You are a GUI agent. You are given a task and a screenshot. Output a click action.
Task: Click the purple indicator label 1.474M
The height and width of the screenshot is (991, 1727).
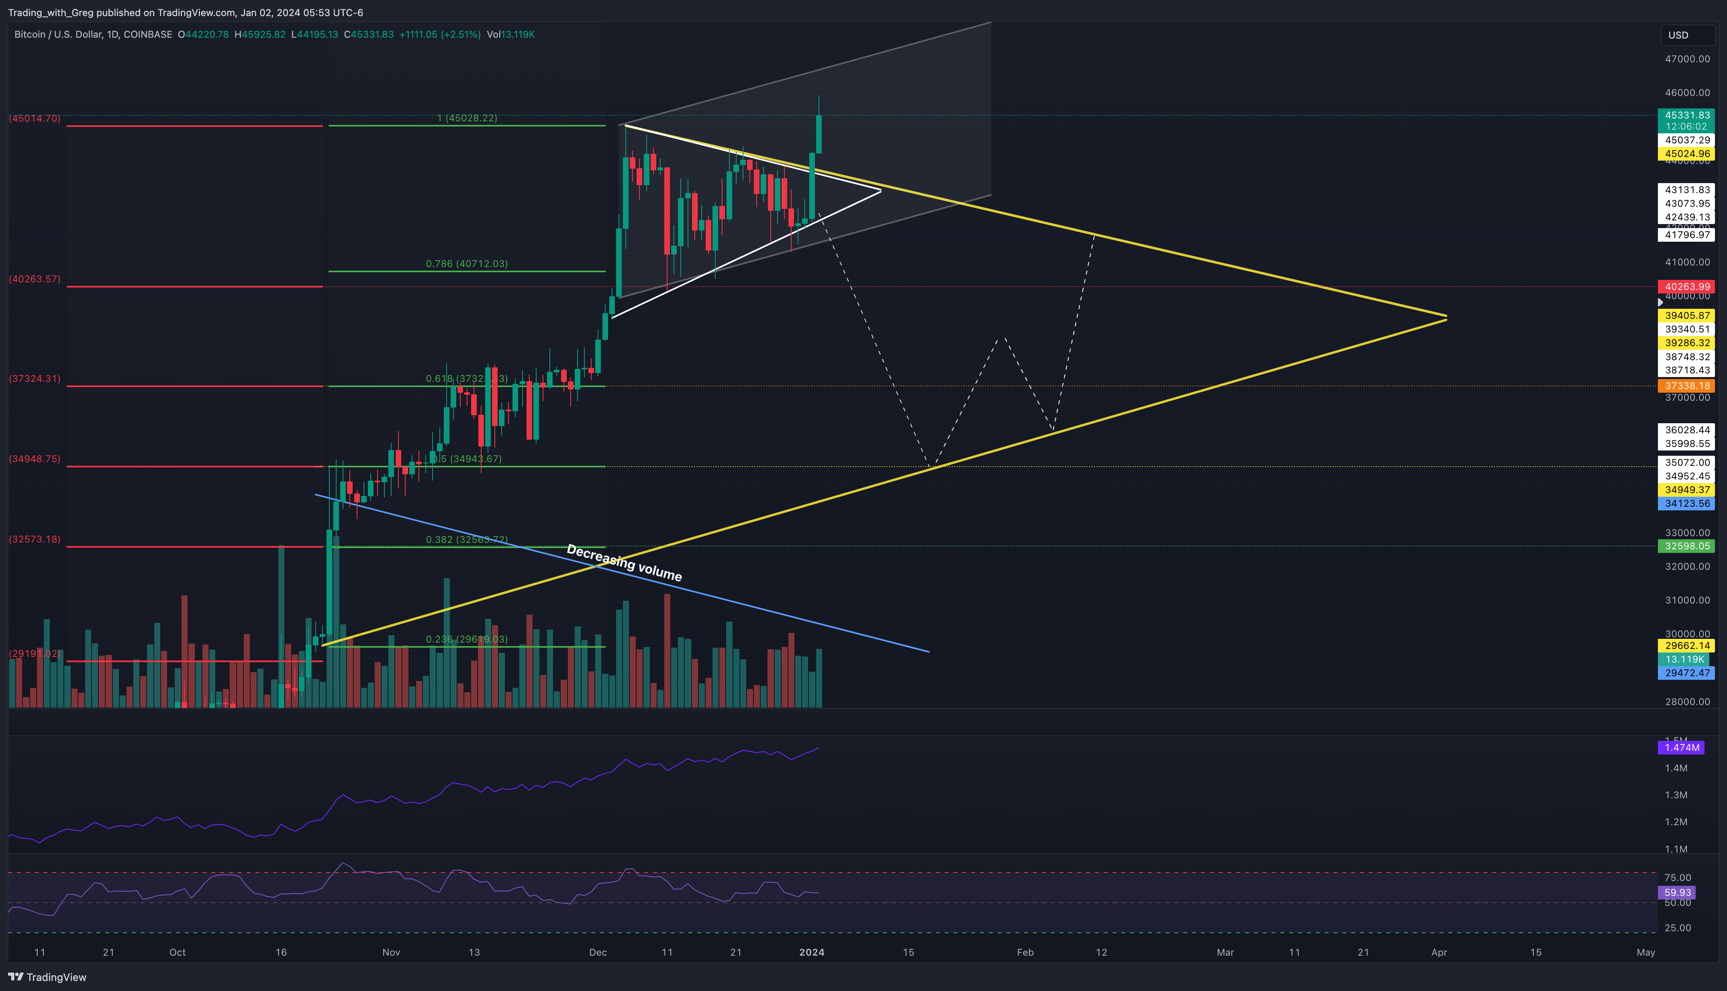click(x=1681, y=747)
